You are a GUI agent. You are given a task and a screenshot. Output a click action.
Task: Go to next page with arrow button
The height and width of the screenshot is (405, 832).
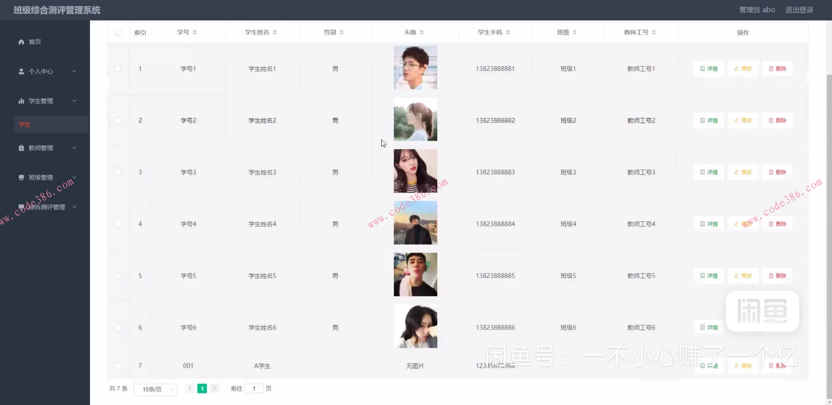click(x=214, y=389)
